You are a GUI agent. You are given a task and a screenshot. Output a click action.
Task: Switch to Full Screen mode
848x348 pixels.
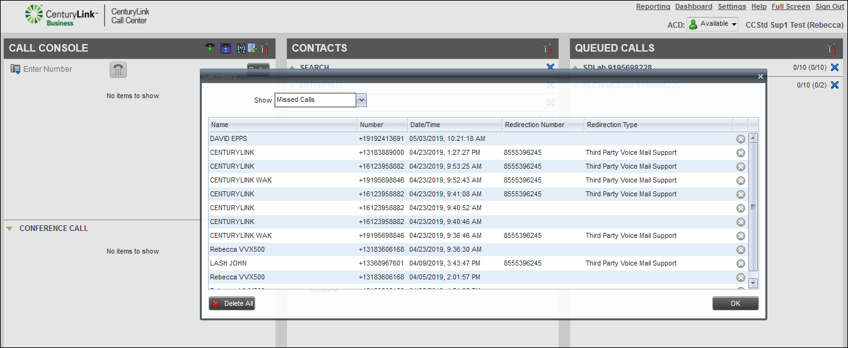[791, 6]
